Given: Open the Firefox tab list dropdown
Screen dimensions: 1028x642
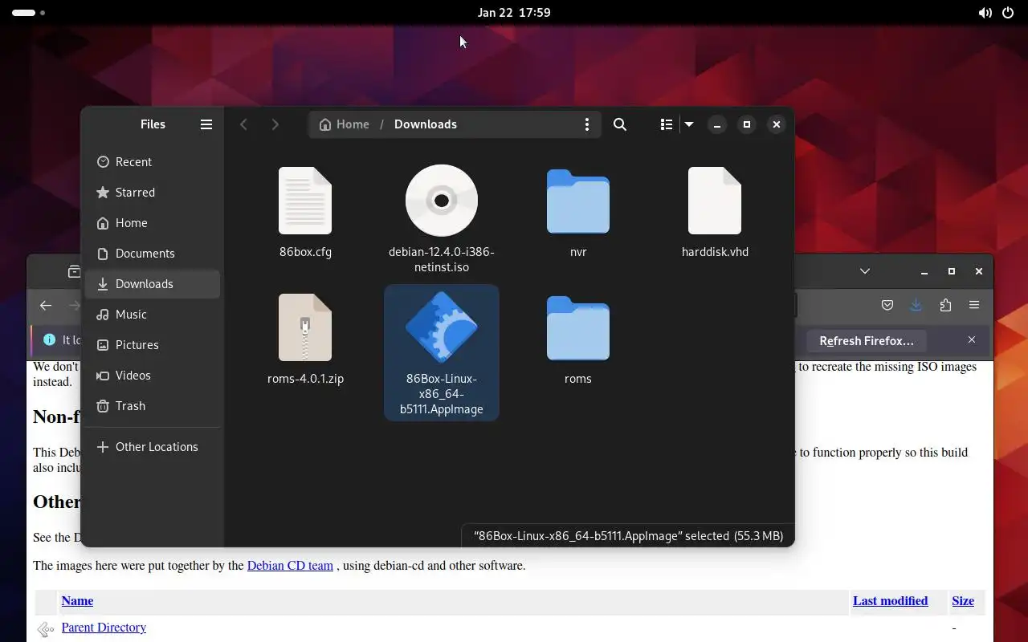Looking at the screenshot, I should pyautogui.click(x=865, y=271).
